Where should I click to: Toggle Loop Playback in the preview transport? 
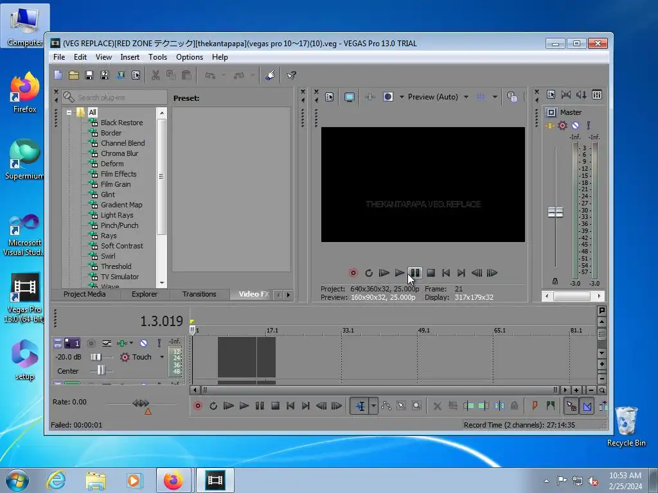[x=369, y=273]
